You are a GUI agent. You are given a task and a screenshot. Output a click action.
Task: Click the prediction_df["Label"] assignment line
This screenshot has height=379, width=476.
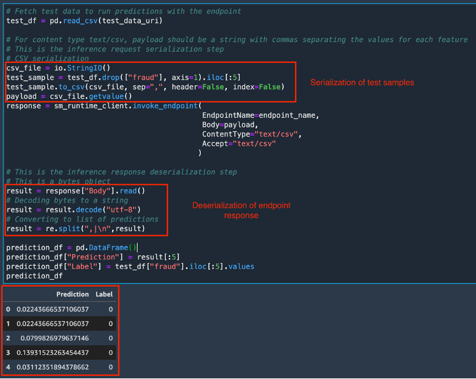[x=130, y=266]
